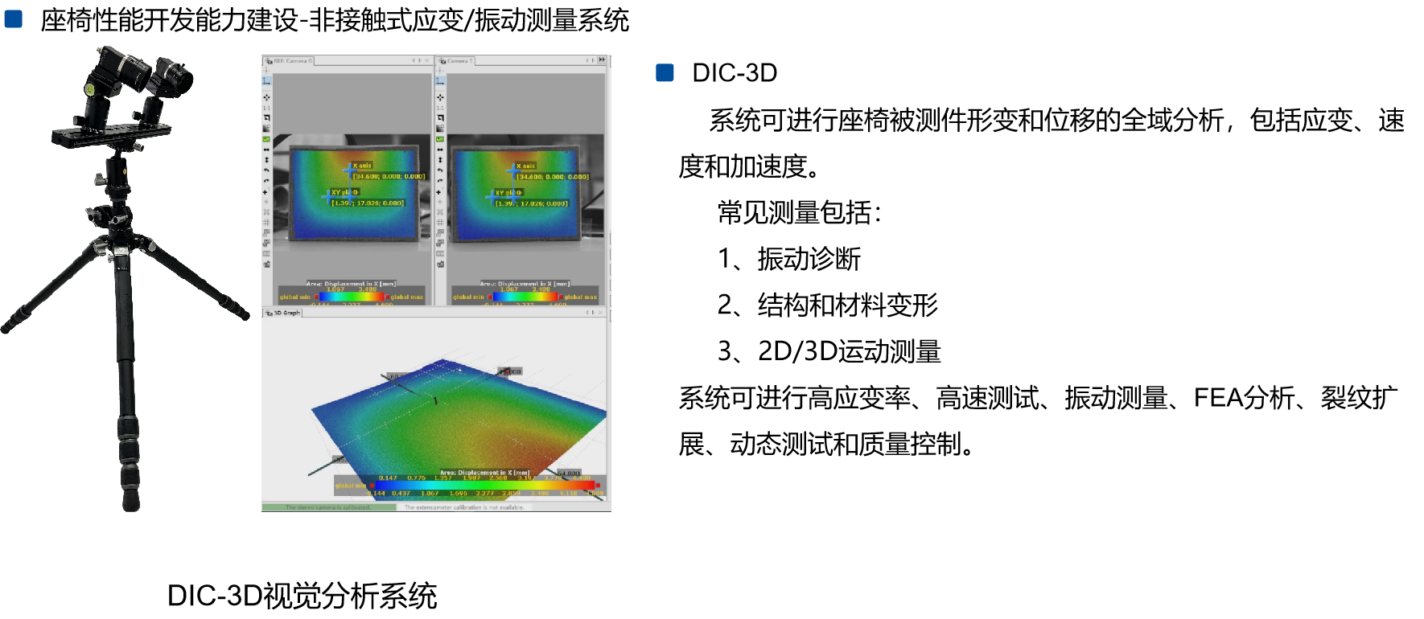This screenshot has height=619, width=1424.
Task: Select the coordinate system tool in REF: Camera 0 pane
Action: pos(266,81)
